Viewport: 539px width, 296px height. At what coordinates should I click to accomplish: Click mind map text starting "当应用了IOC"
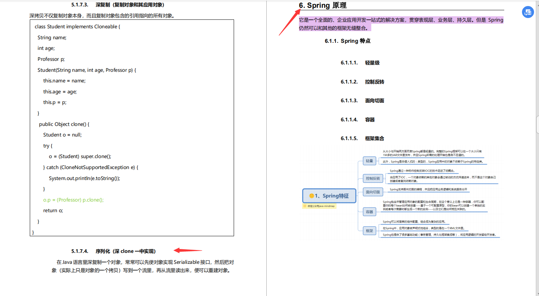(x=443, y=179)
